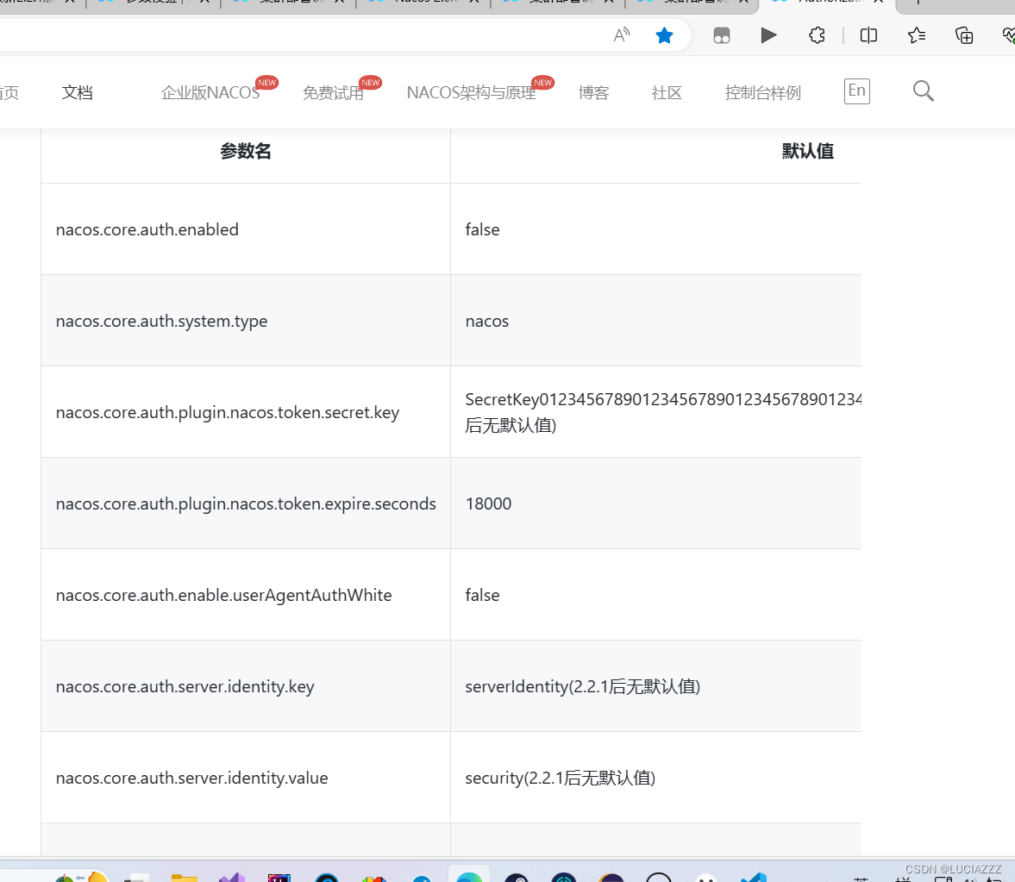Image resolution: width=1015 pixels, height=882 pixels.
Task: Select the nacos.core.auth.plugin.nacos.token.expire.seconds cell
Action: pyautogui.click(x=246, y=504)
